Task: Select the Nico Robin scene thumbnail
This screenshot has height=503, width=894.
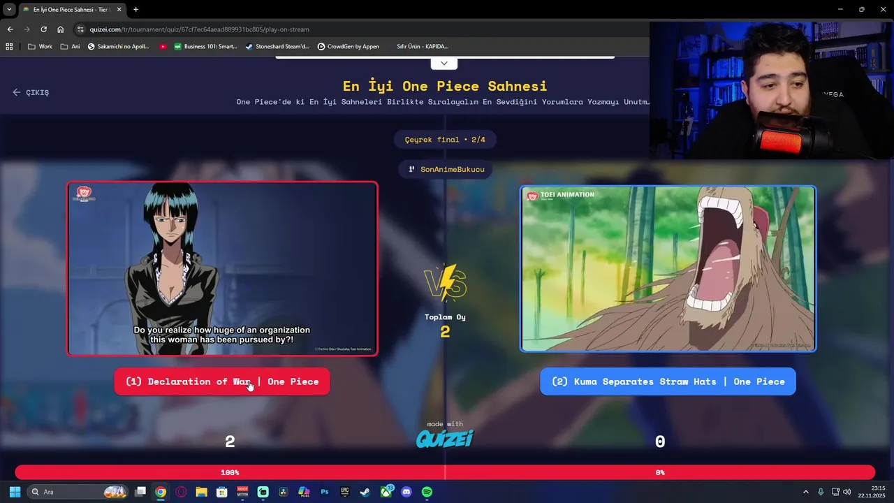Action: click(x=222, y=269)
